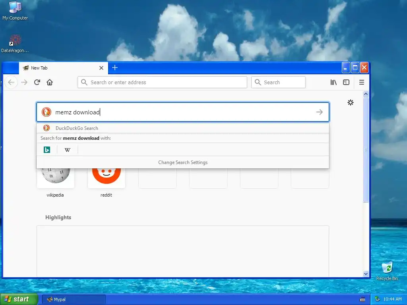407x305 pixels.
Task: Open the Windows start menu
Action: pos(19,299)
